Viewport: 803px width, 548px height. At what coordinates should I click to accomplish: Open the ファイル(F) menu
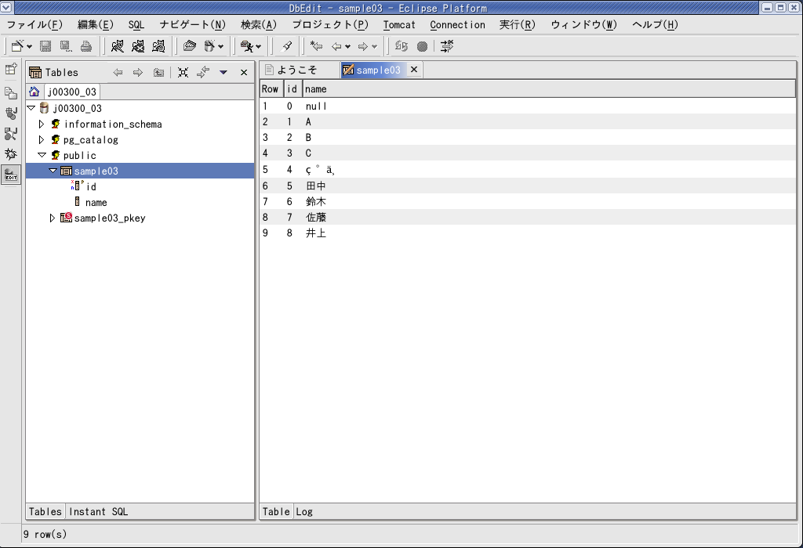click(x=35, y=24)
